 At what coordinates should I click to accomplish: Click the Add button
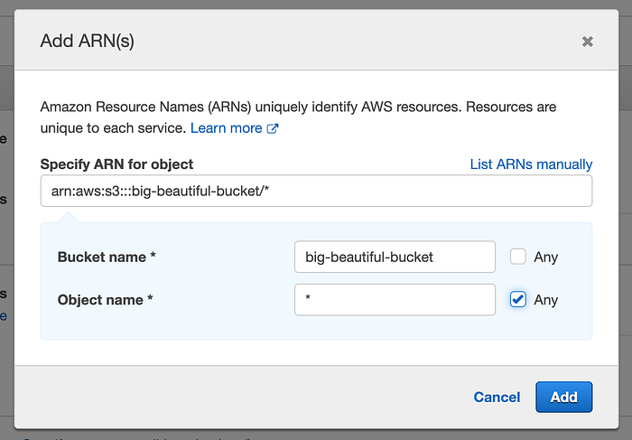click(564, 398)
